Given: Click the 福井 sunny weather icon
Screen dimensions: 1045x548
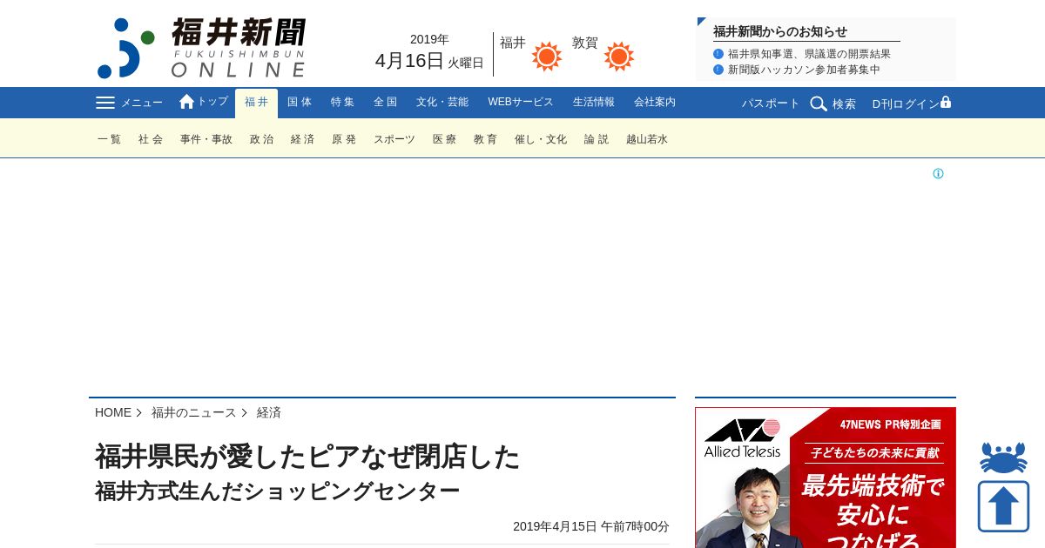Looking at the screenshot, I should [x=547, y=57].
